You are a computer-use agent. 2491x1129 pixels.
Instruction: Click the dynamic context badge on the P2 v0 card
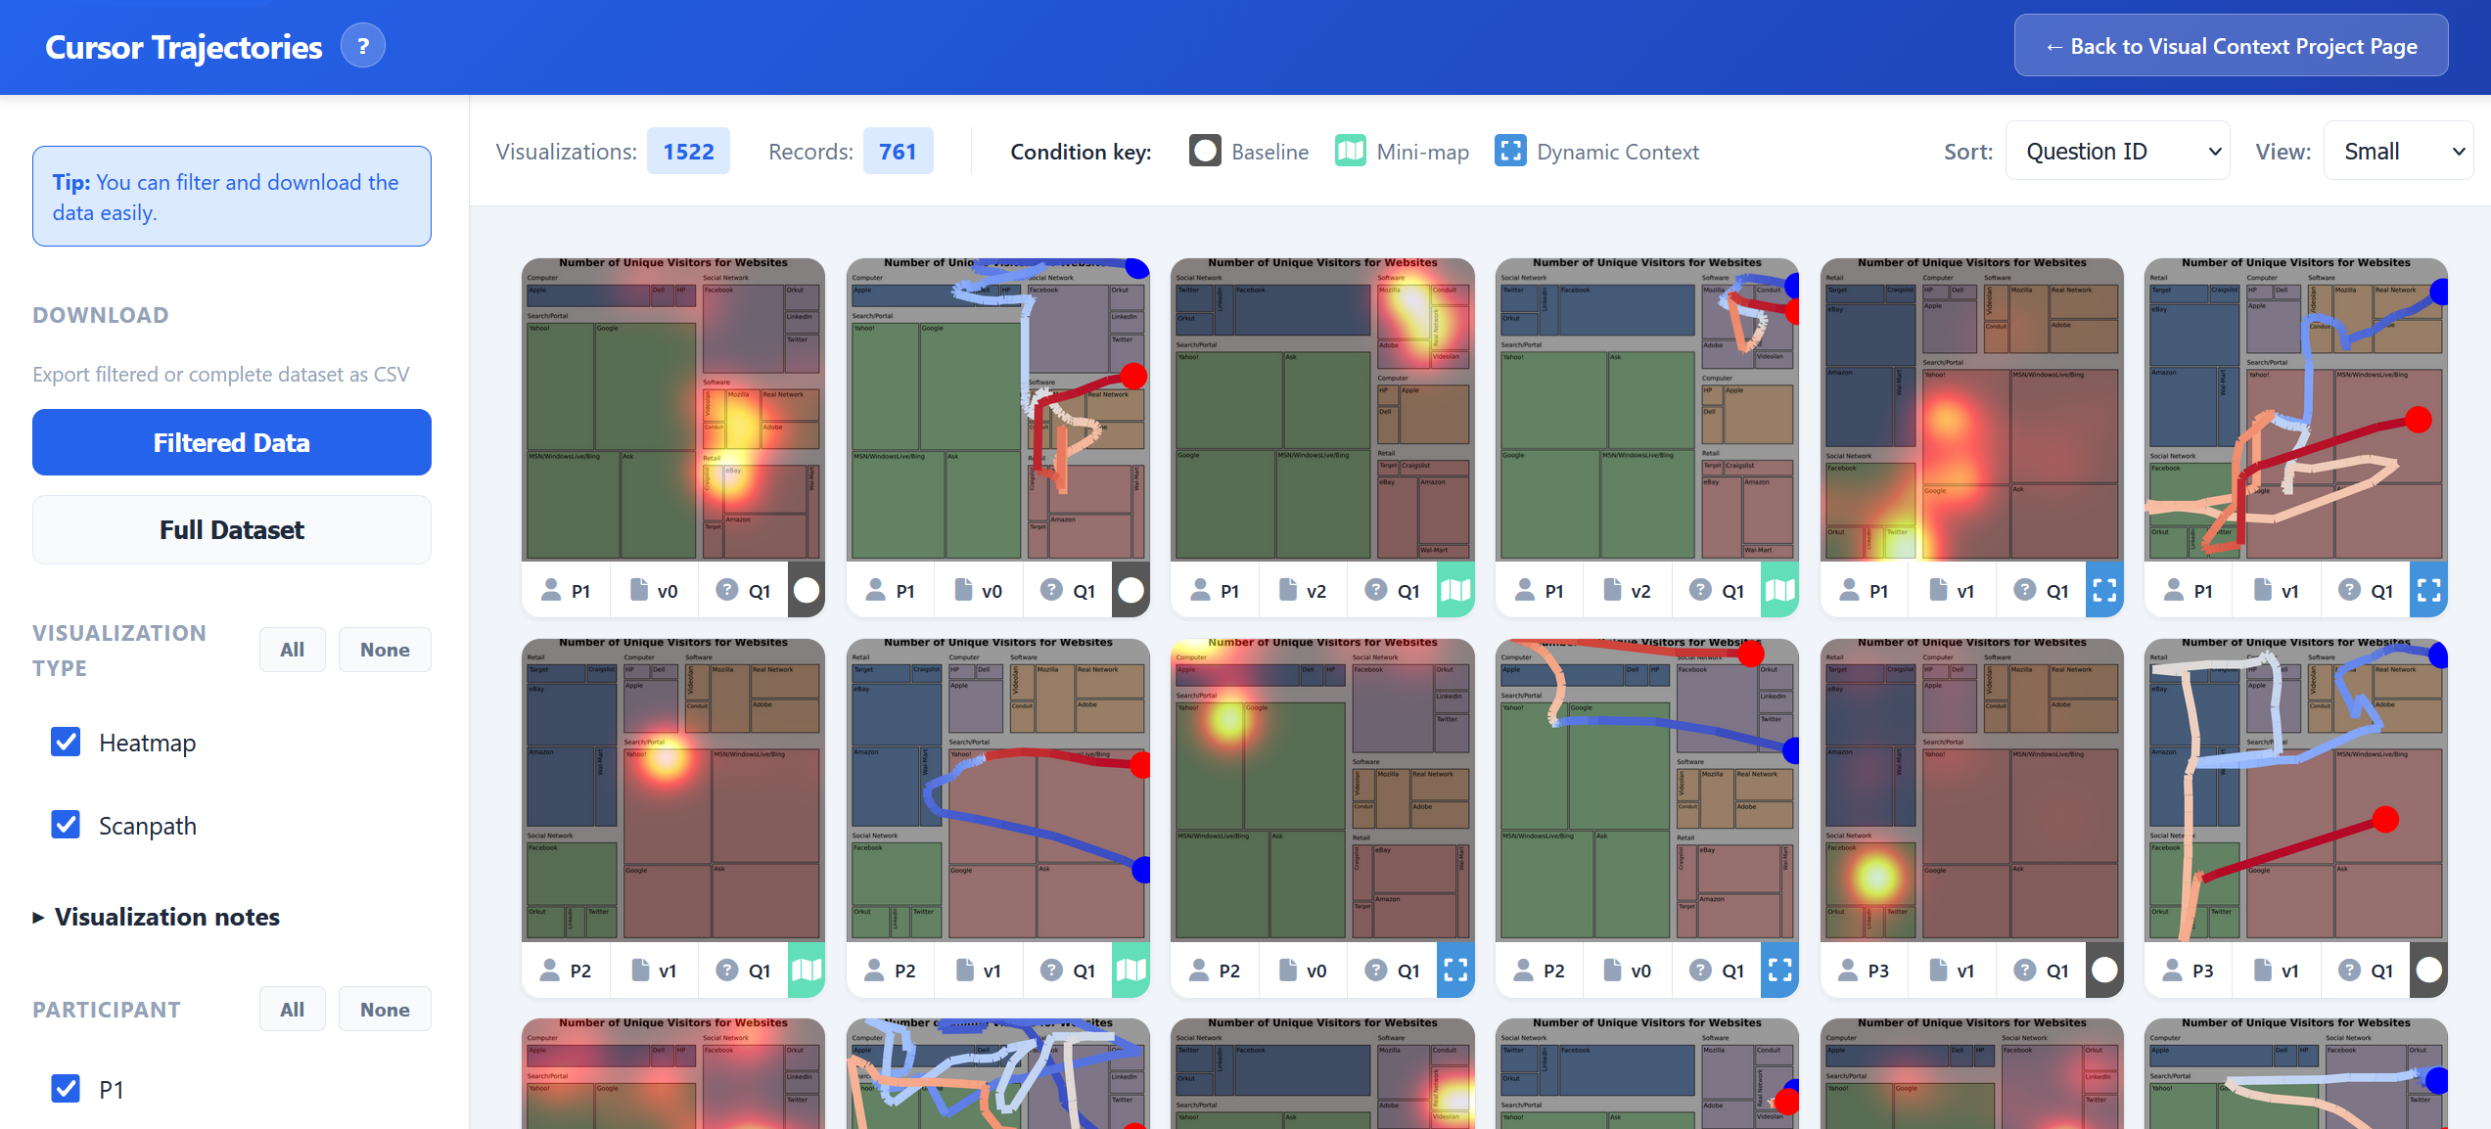pos(1455,970)
